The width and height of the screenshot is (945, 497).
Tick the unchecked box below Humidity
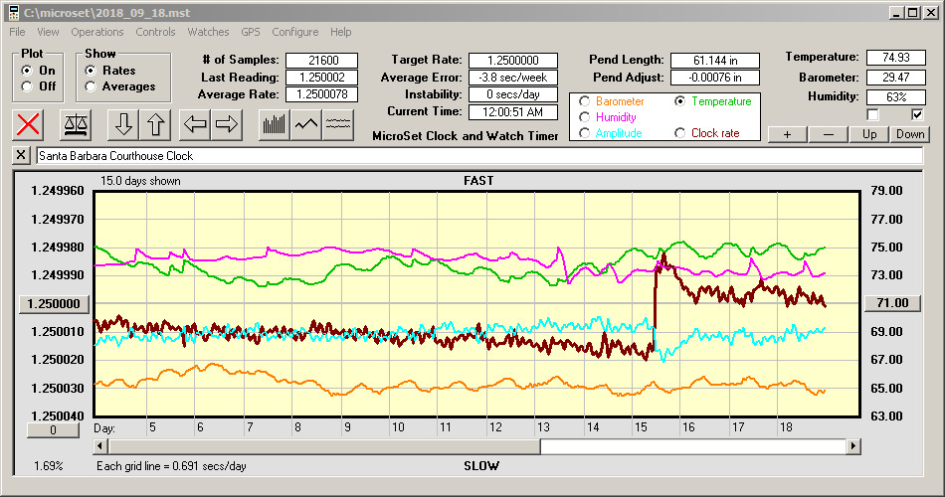click(872, 114)
